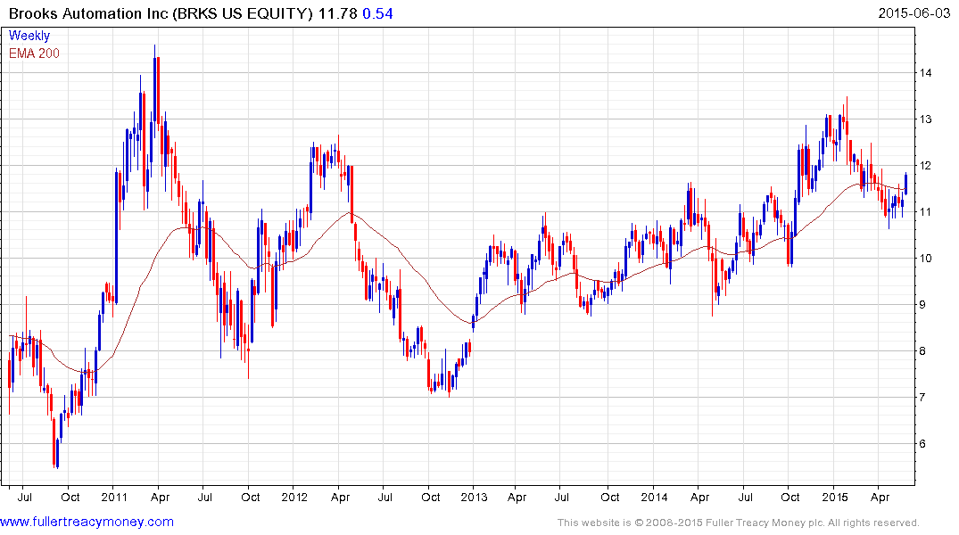Click the 11 price axis label
Viewport: 959px width, 535px height.
925,212
